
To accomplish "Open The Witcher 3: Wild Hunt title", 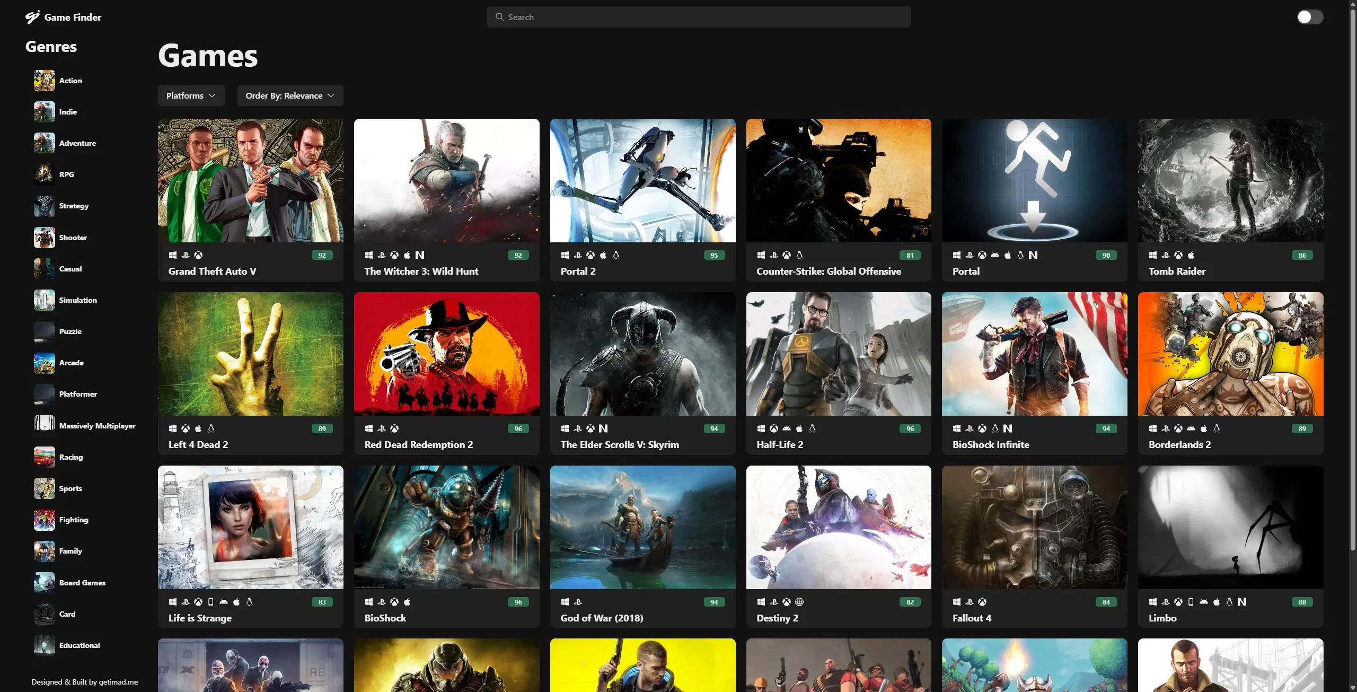I will (421, 271).
